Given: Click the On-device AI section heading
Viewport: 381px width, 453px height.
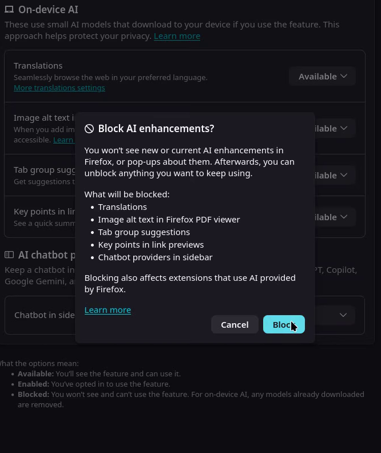Looking at the screenshot, I should 48,10.
